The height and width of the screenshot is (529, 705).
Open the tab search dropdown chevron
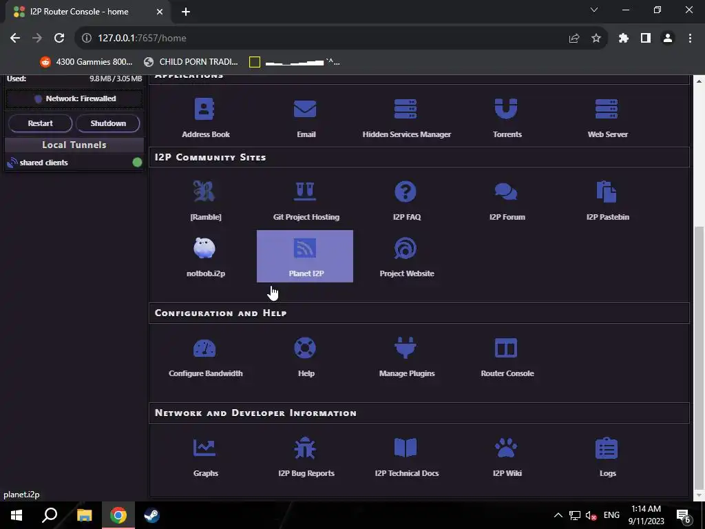(594, 10)
